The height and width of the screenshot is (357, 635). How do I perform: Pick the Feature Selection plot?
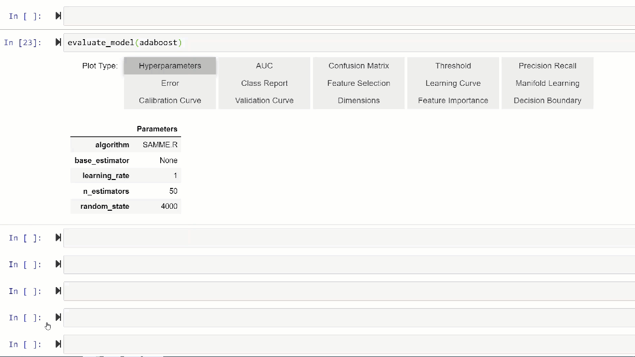pyautogui.click(x=359, y=83)
